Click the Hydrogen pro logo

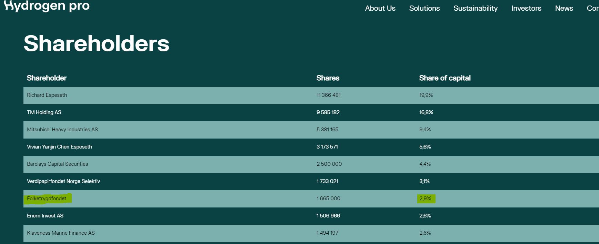click(x=47, y=6)
